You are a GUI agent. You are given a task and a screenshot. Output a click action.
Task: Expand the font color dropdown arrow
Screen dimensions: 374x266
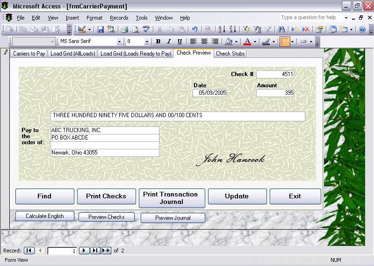point(254,42)
